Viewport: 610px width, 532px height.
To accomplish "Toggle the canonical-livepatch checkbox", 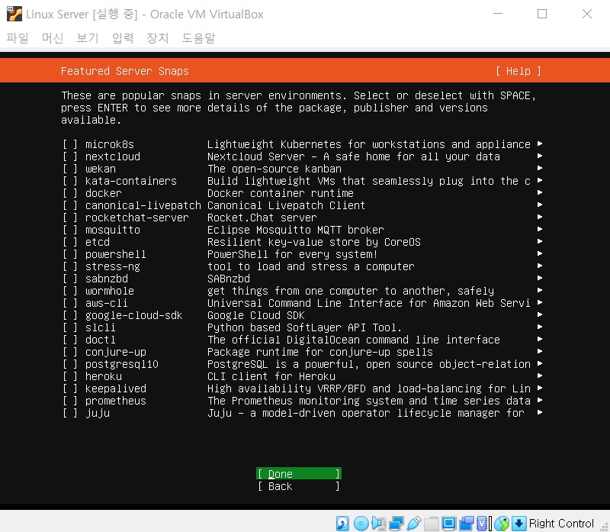I will (70, 205).
